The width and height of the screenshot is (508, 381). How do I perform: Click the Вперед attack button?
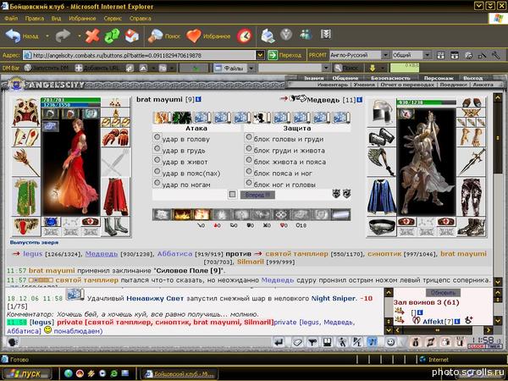pyautogui.click(x=257, y=195)
